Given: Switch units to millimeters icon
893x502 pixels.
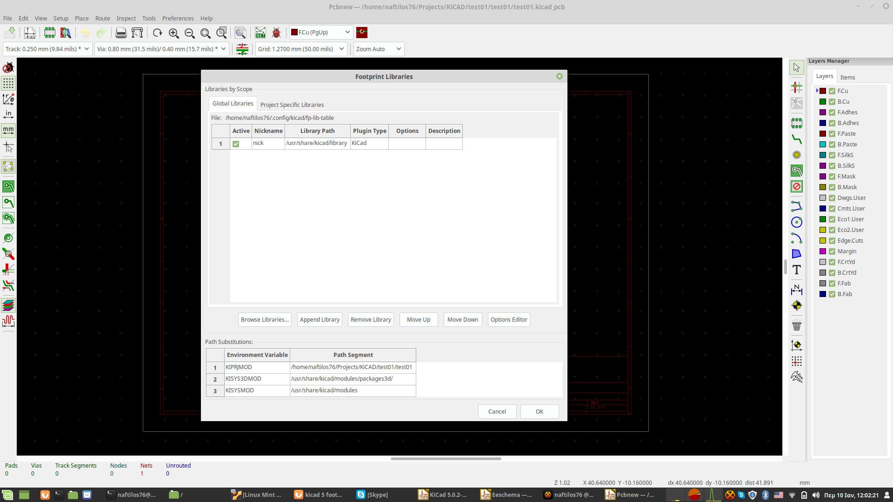Looking at the screenshot, I should [8, 130].
